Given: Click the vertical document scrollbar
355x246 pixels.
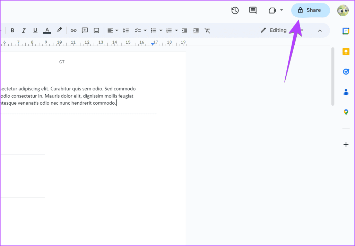Looking at the screenshot, I should [x=333, y=76].
